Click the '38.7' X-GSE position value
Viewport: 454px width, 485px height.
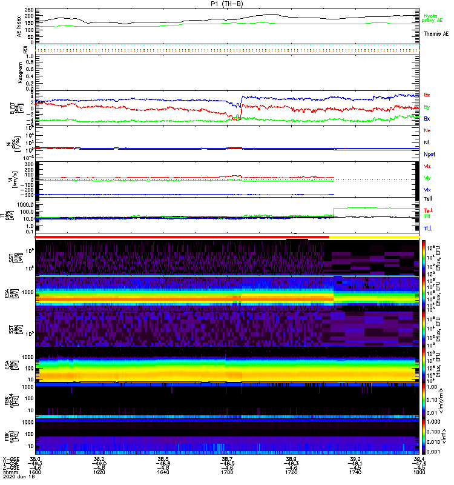coord(227,459)
